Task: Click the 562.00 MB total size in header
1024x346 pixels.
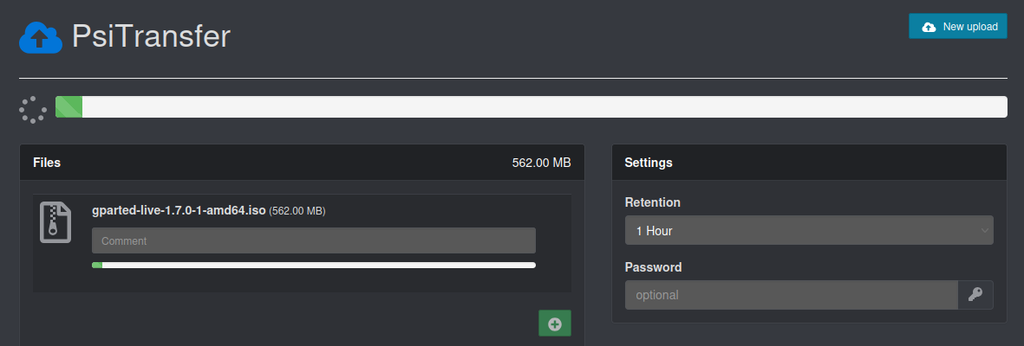Action: pos(541,163)
